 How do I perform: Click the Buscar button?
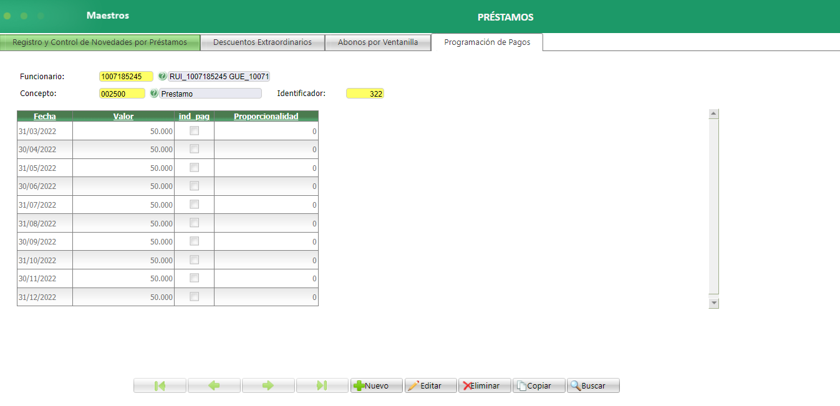click(x=593, y=385)
